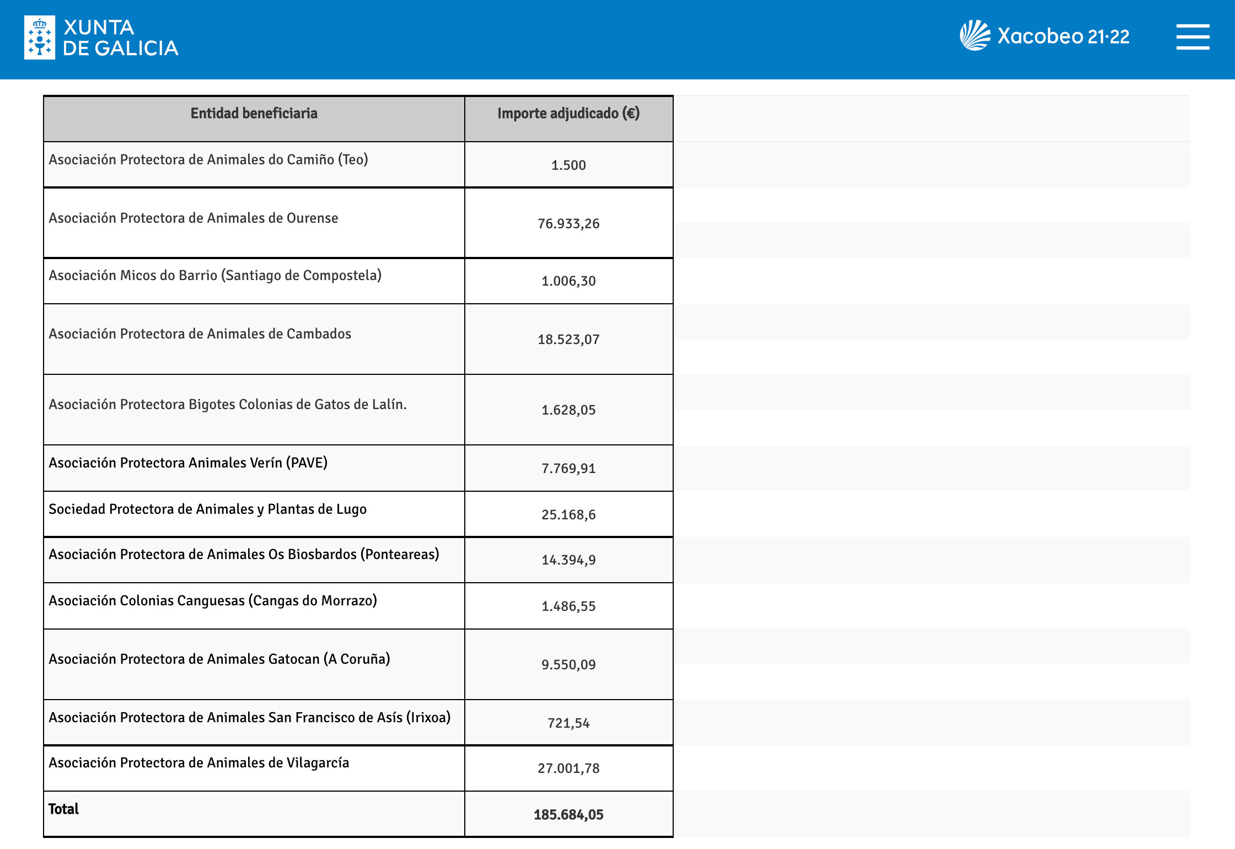Click 'Sociedad Protectora de Animales y Plantas de Lugo'
1235x849 pixels.
click(208, 509)
